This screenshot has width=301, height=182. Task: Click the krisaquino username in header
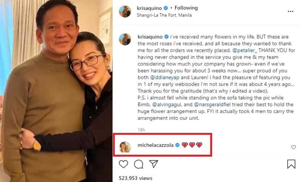pos(150,8)
